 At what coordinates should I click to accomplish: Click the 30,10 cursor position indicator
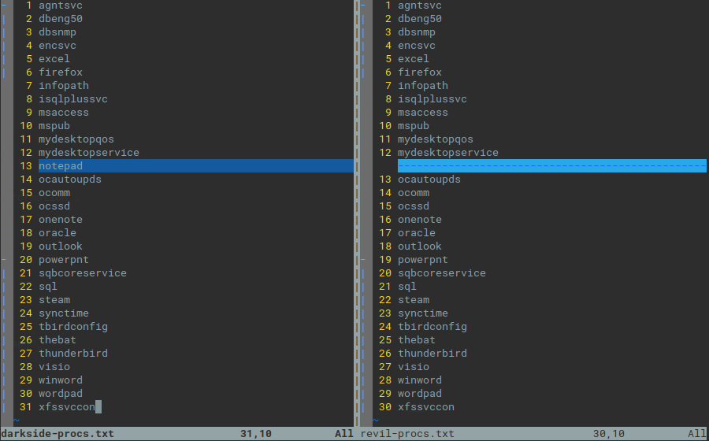click(x=609, y=434)
